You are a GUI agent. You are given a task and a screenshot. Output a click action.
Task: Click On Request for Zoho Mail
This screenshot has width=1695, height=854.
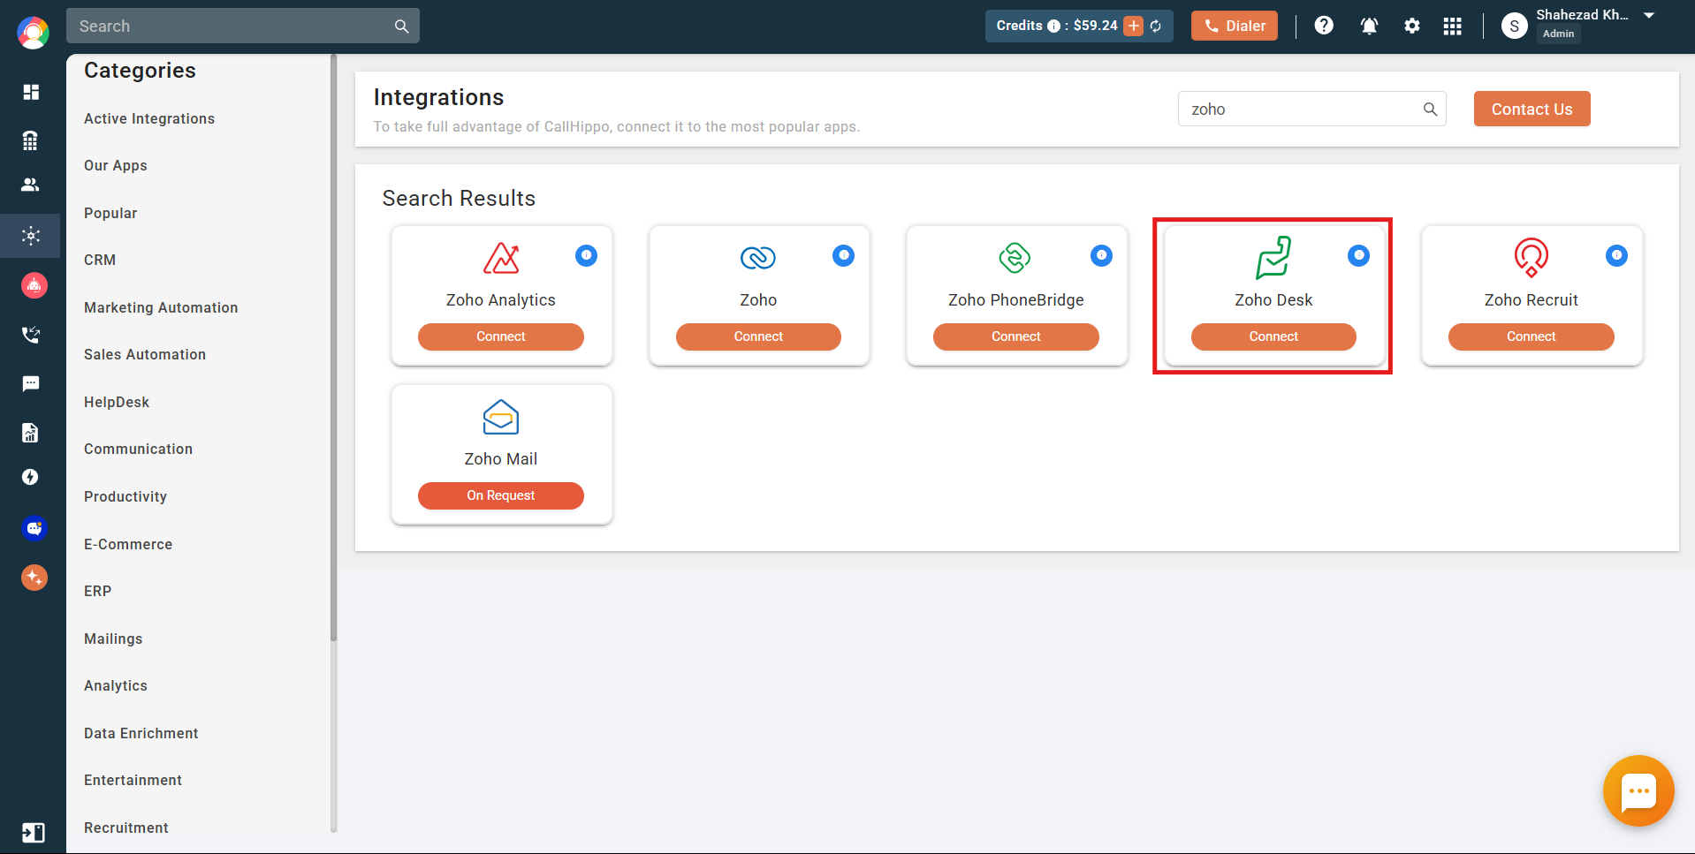(x=501, y=495)
